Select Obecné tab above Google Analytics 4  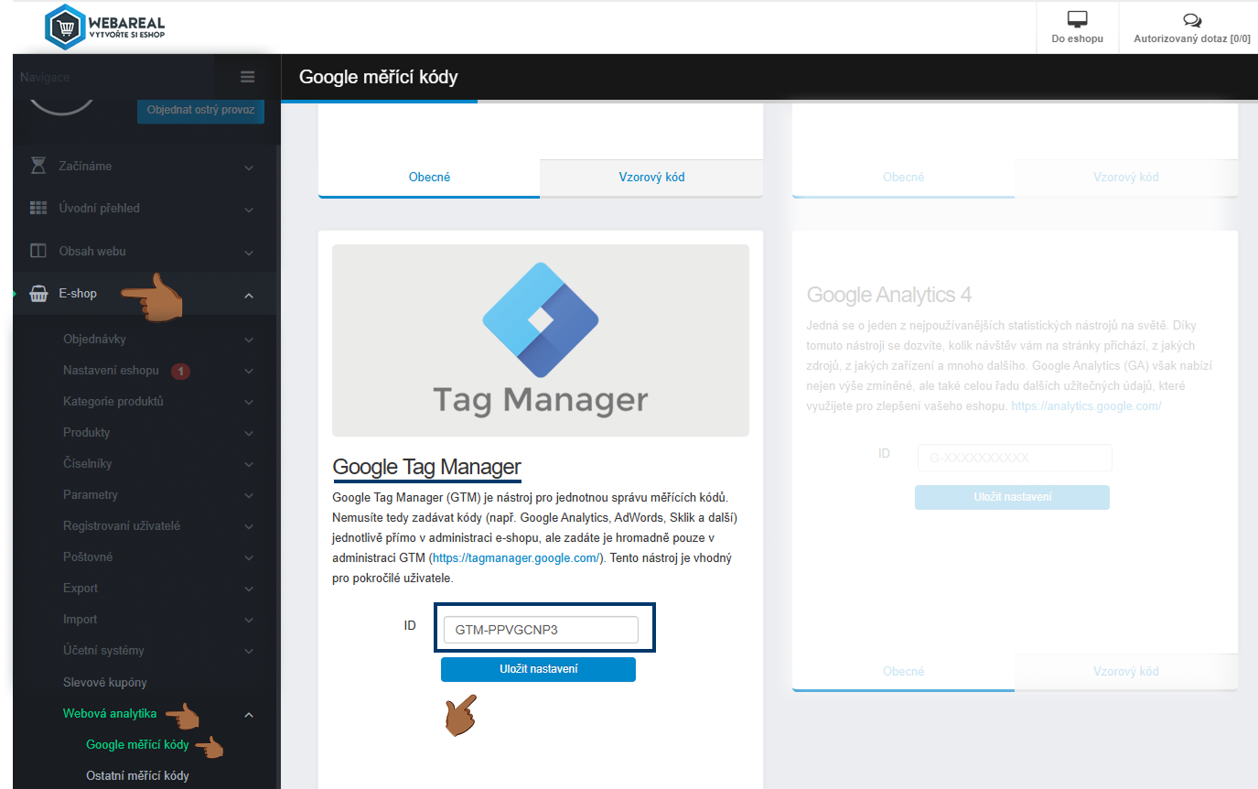903,178
